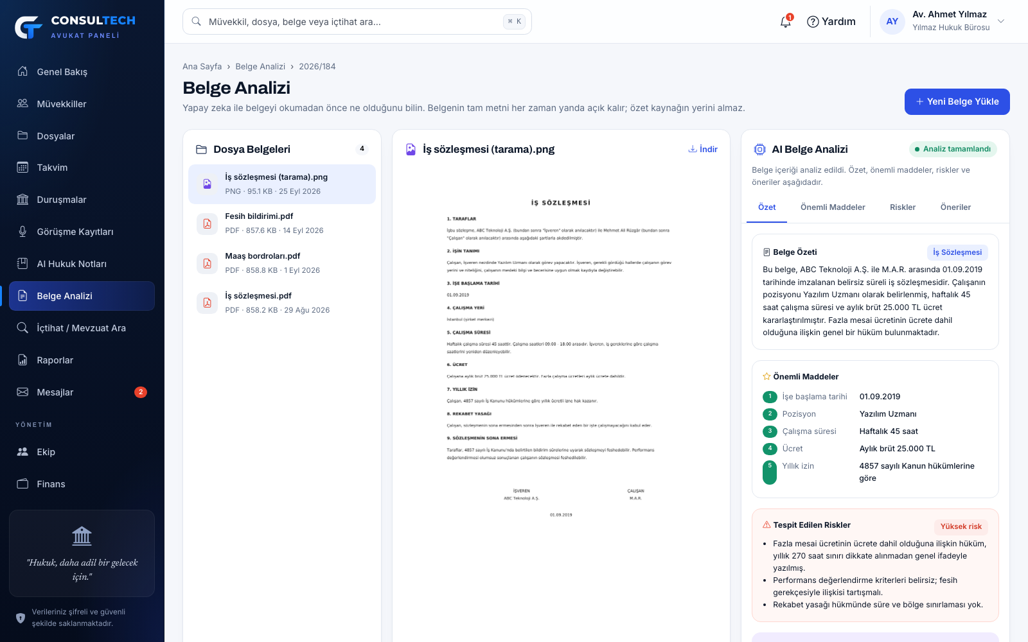Download document with İndir
This screenshot has height=642, width=1028.
pyautogui.click(x=703, y=149)
